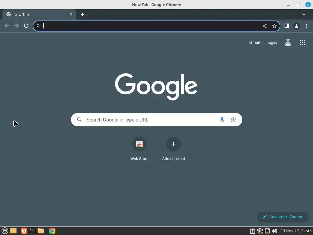Viewport: 313px width, 235px height.
Task: Go back using the back arrow
Action: point(7,26)
